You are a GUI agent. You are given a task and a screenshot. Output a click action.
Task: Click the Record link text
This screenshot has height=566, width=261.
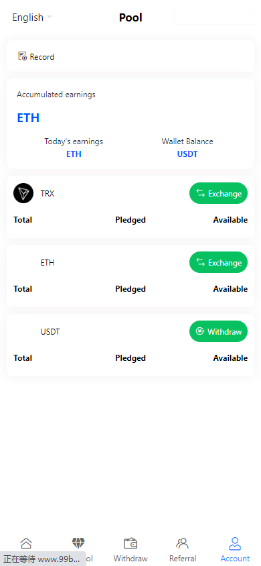pyautogui.click(x=42, y=57)
